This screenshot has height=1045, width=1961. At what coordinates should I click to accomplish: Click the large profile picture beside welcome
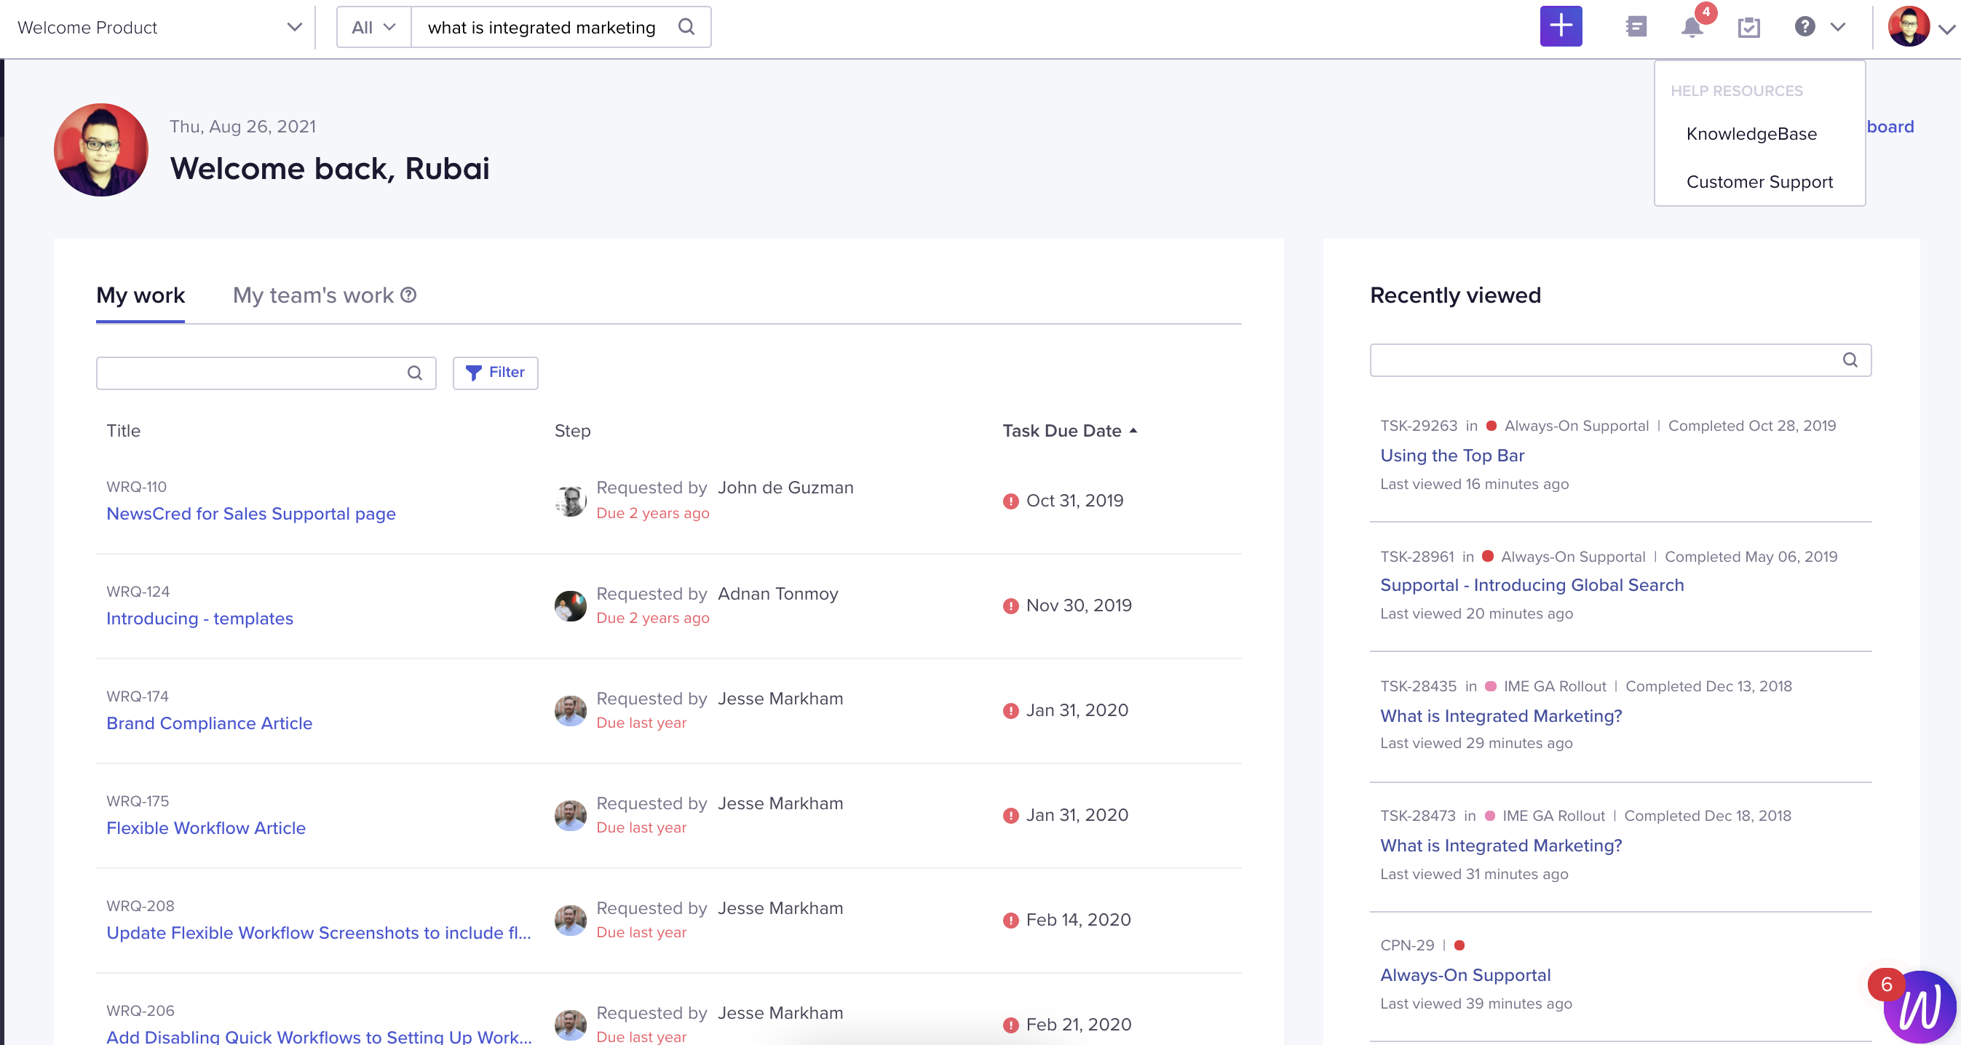click(x=100, y=150)
